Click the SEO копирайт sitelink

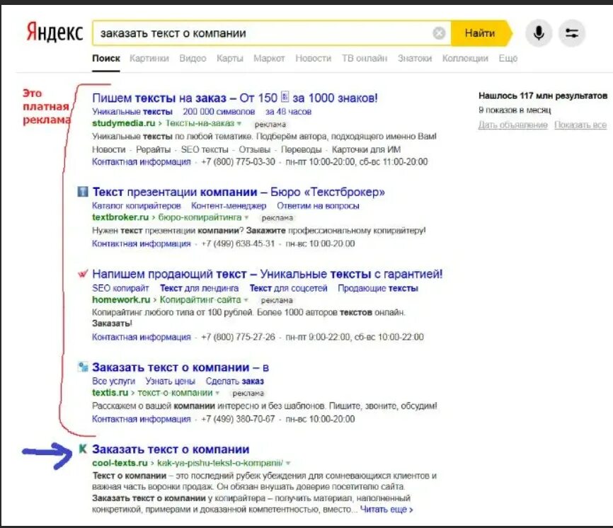tap(120, 288)
